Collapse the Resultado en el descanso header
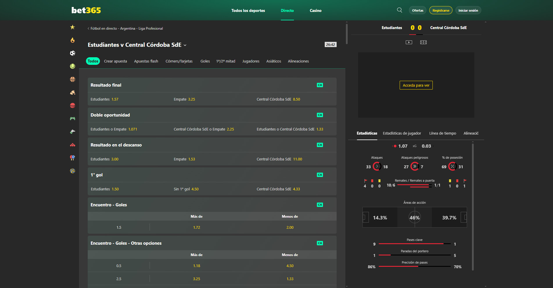This screenshot has width=553, height=288. 212,145
